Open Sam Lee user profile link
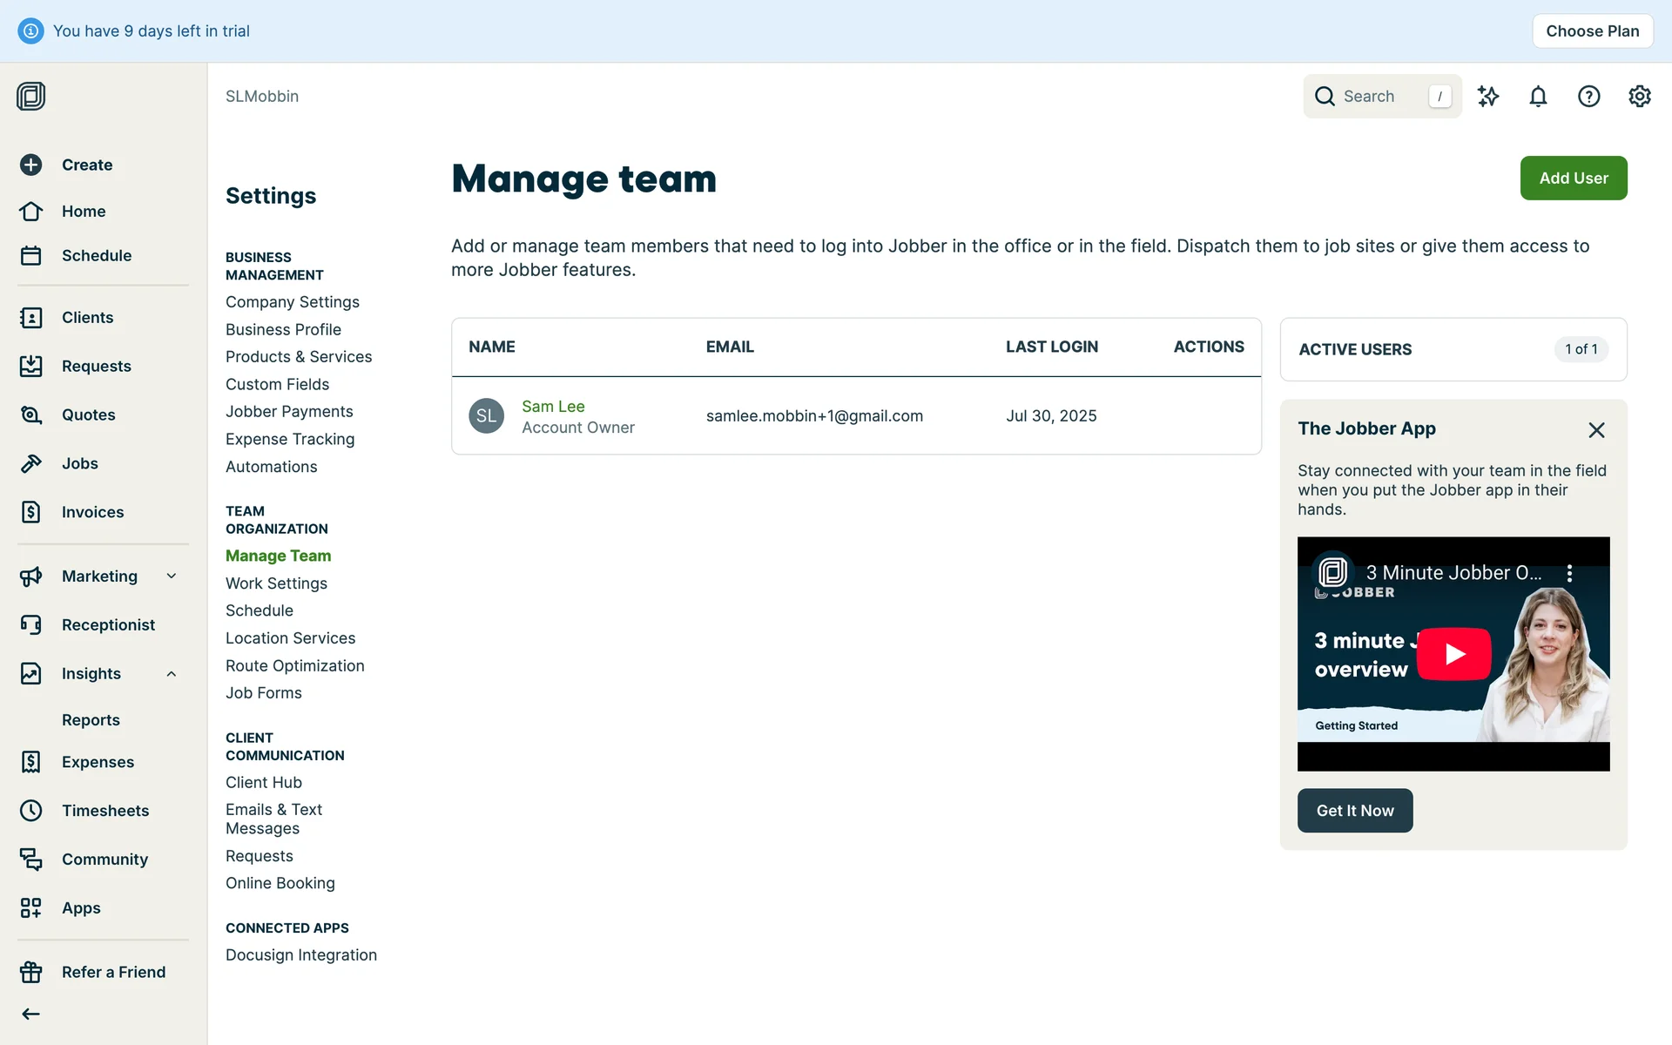 tap(553, 407)
